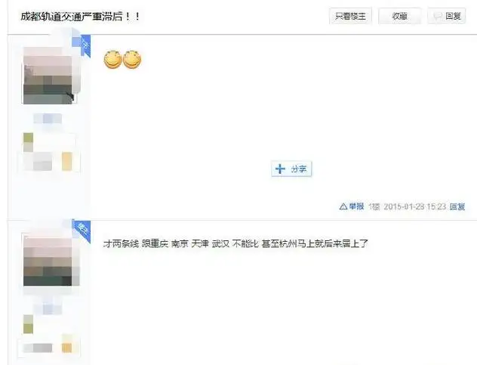Add thread to favorites with 收藏
477x365 pixels.
(x=399, y=16)
